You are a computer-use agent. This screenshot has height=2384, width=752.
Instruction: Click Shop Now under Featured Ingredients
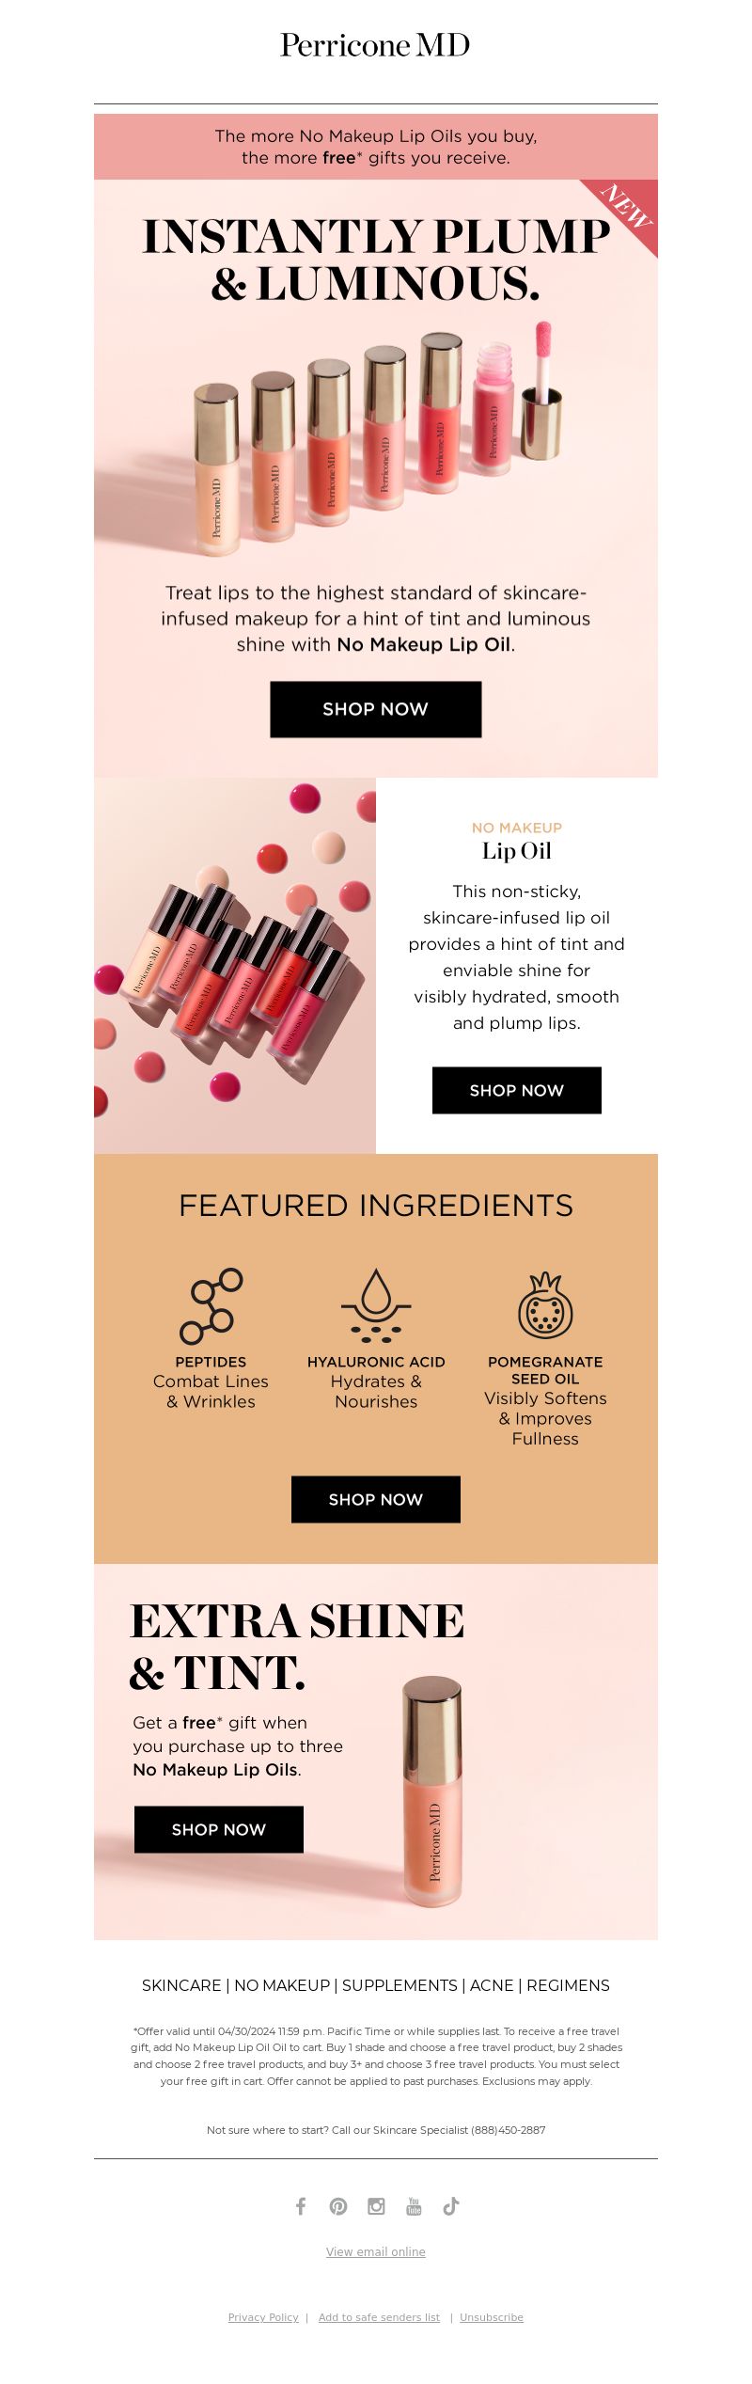(376, 1499)
